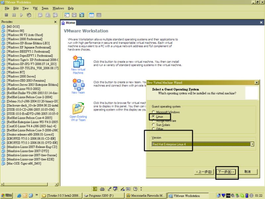This screenshot has height=199, width=265.
Task: Click the Summary view toolbar icon
Action: coord(91,15)
